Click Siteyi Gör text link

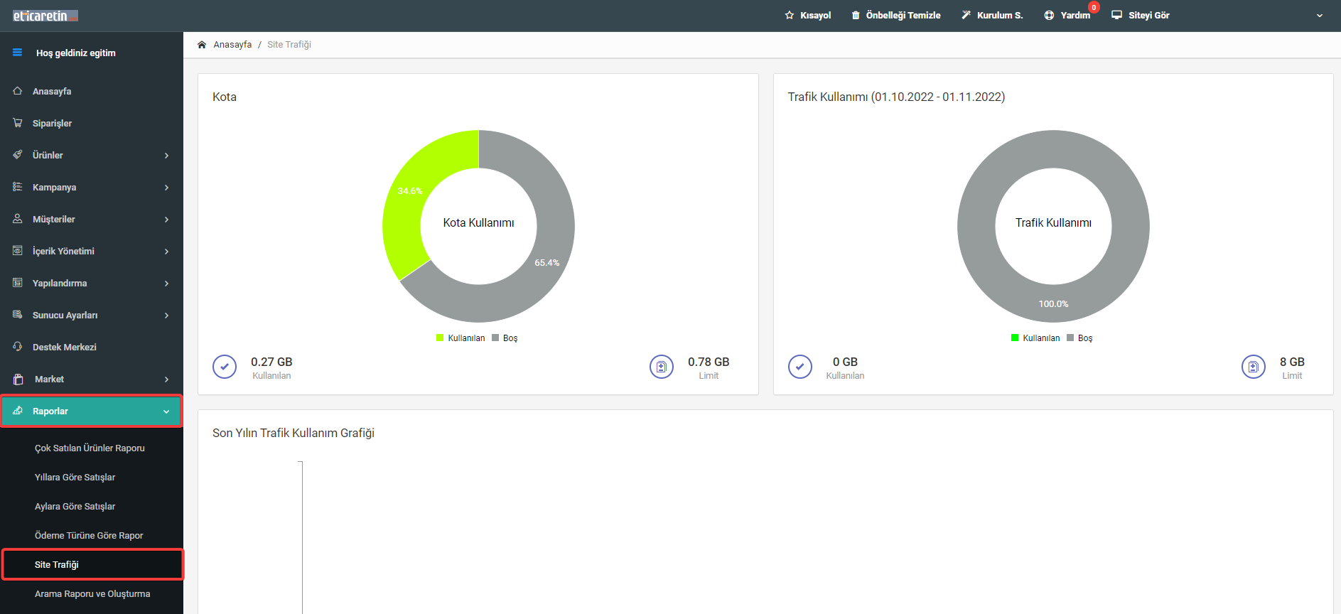[1149, 15]
